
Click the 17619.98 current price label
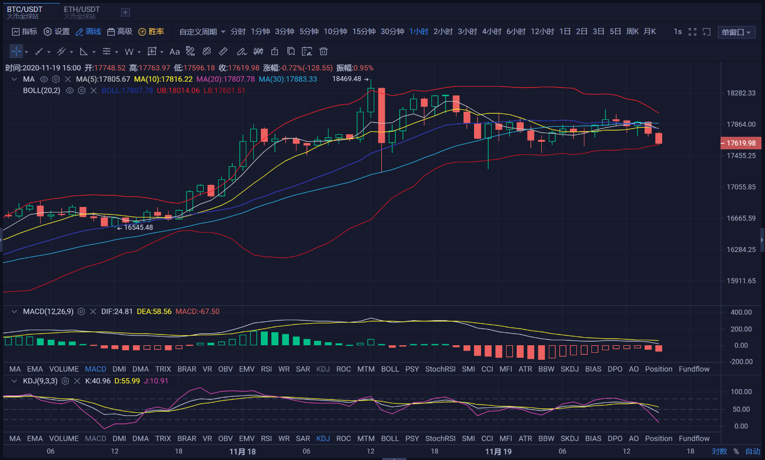click(741, 143)
